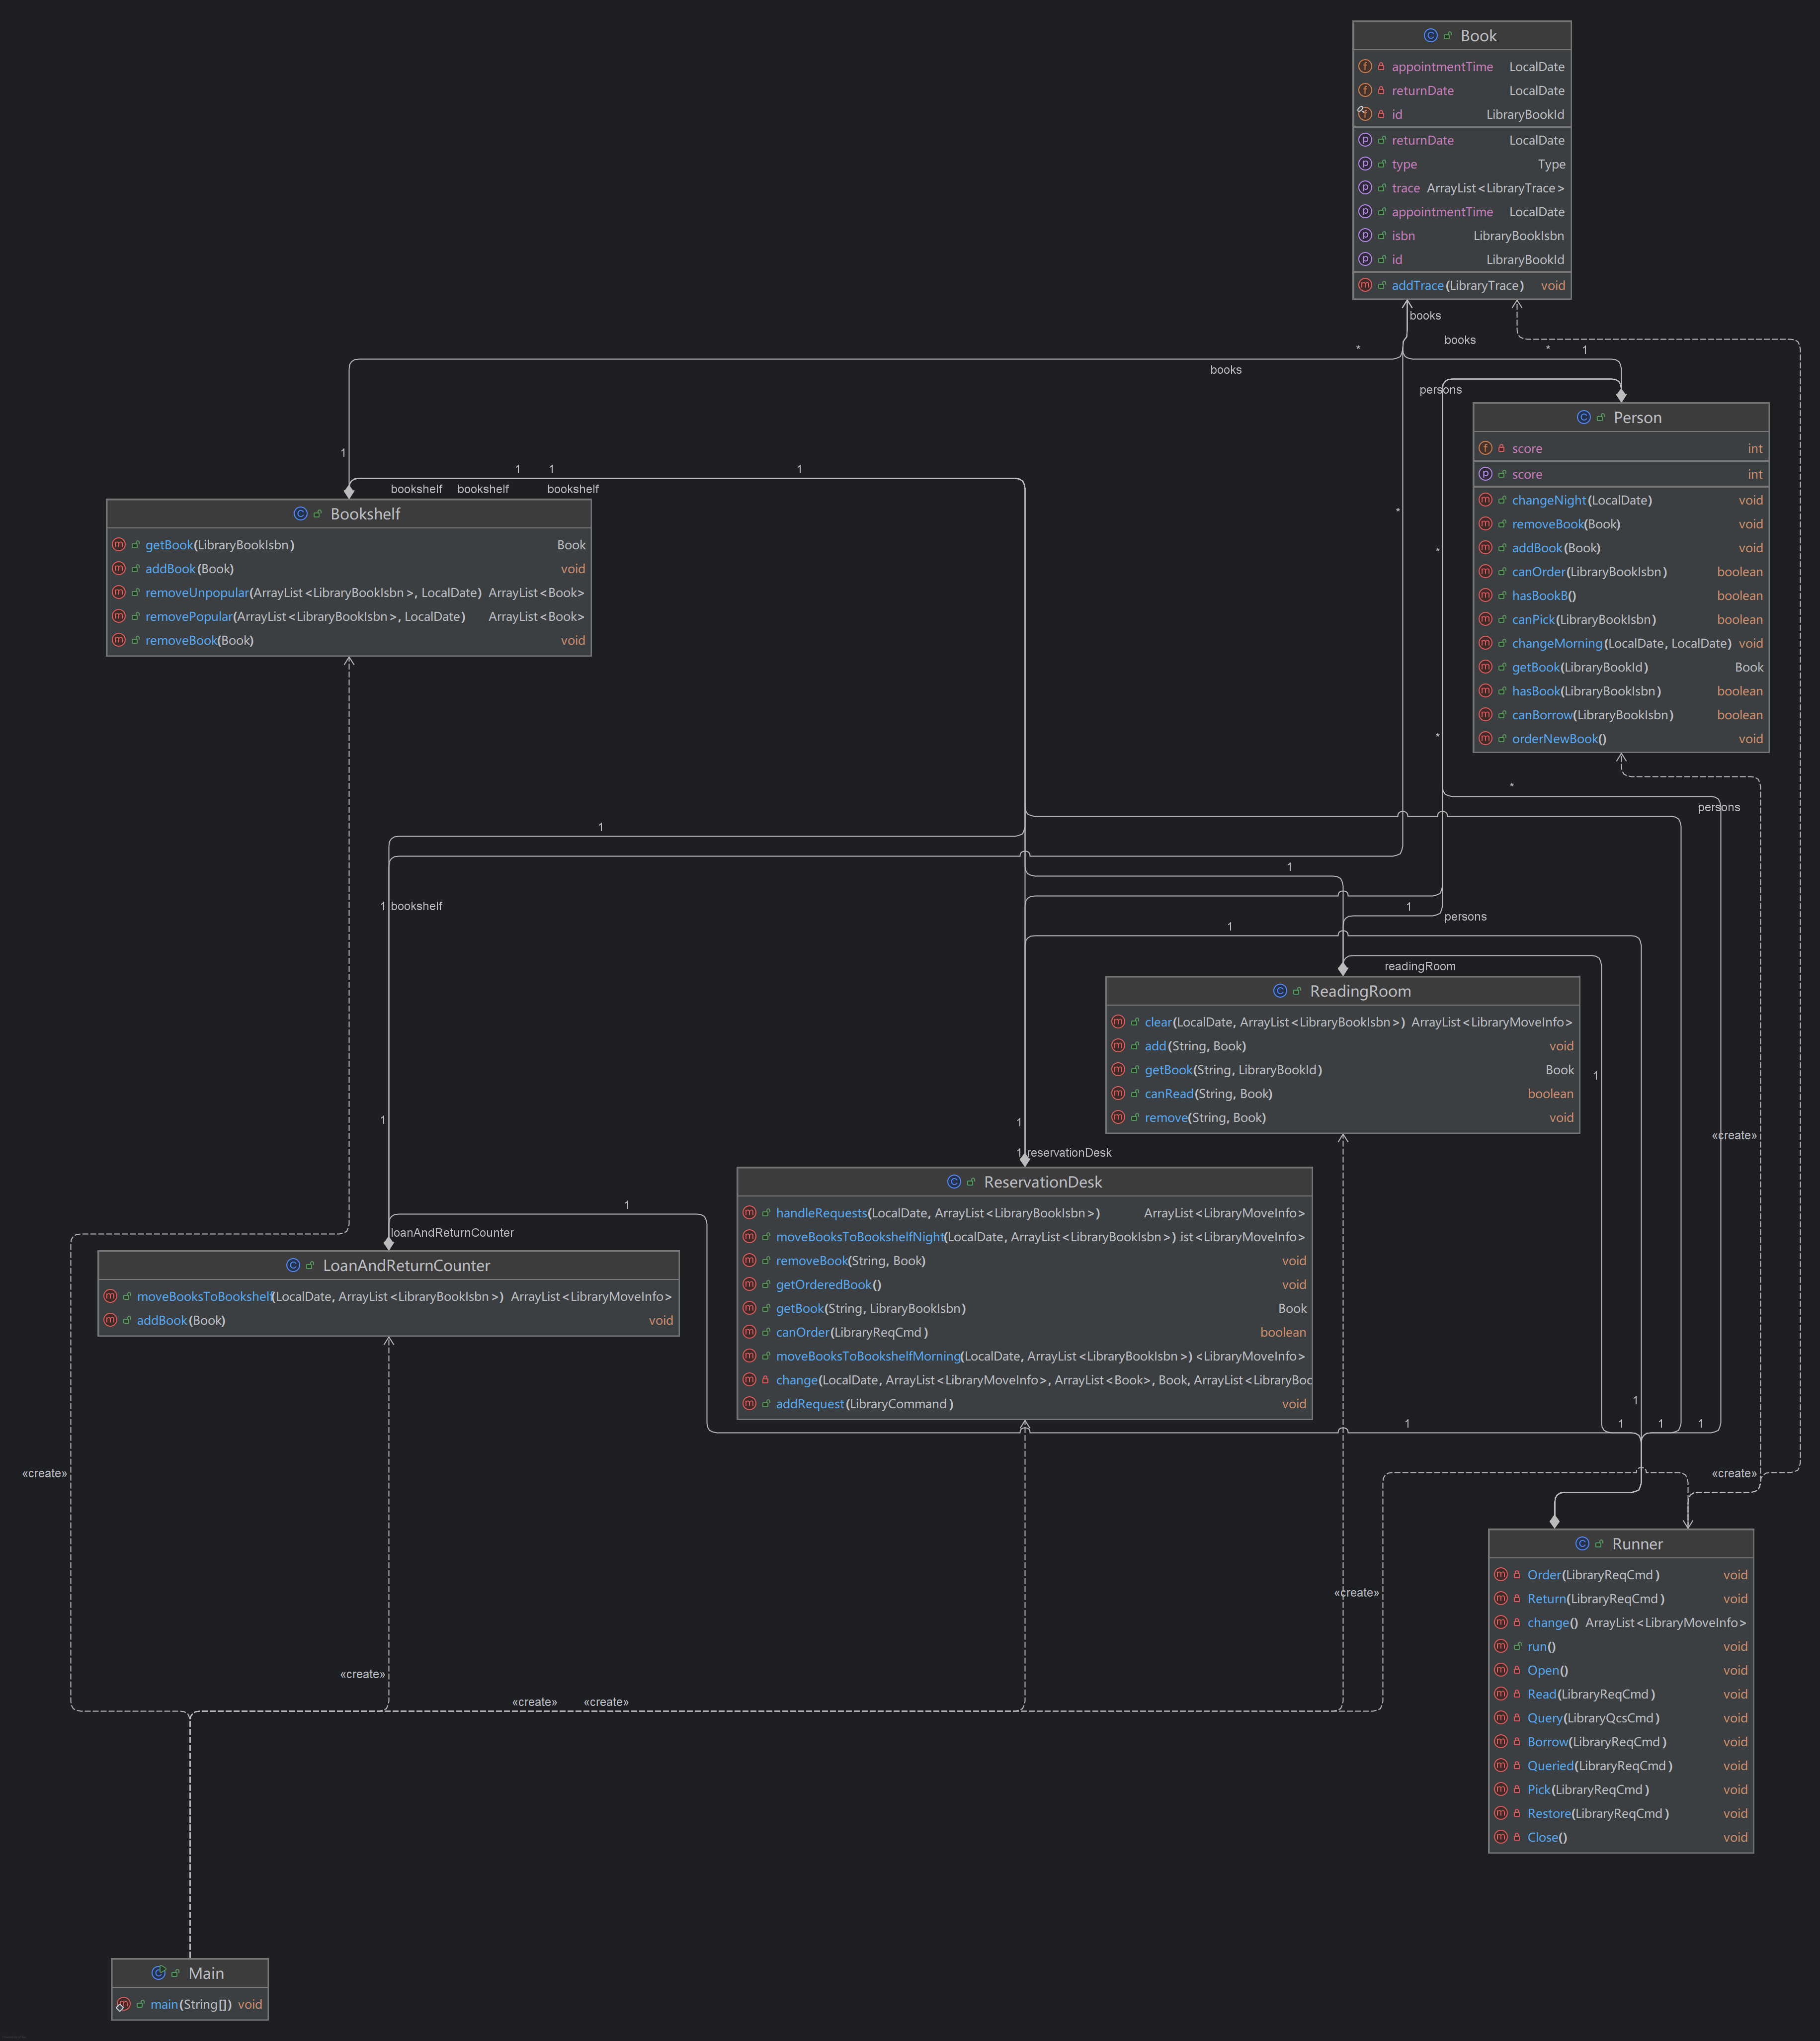Click the property icon next to isbn
The height and width of the screenshot is (2041, 1820).
pyautogui.click(x=1365, y=236)
